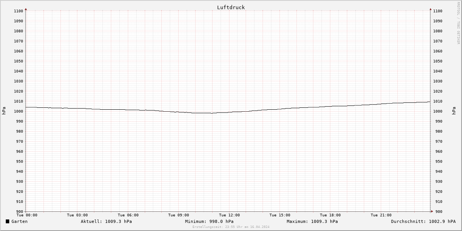The width and height of the screenshot is (462, 231).
Task: Click the 1010 label on the right axis
Action: tap(438, 101)
